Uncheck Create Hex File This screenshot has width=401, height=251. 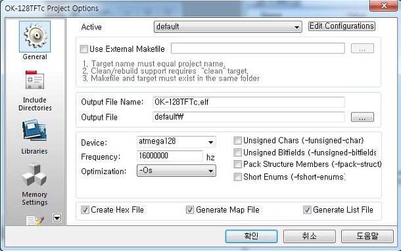click(85, 210)
